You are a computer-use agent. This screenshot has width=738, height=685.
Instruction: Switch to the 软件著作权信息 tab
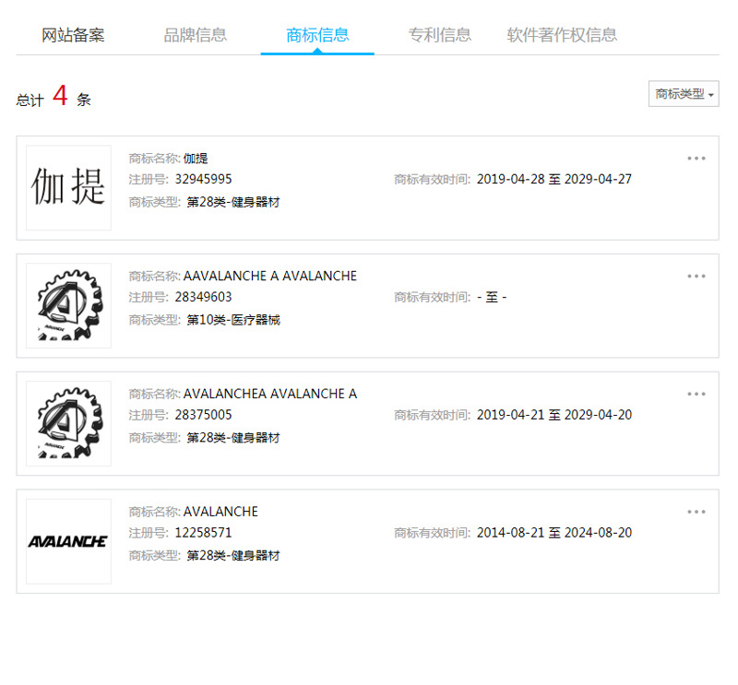(x=562, y=35)
